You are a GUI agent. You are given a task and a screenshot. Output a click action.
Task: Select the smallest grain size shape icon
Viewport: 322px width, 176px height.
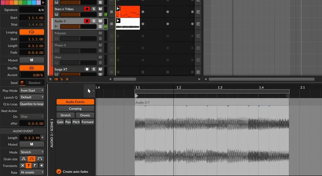pyautogui.click(x=23, y=159)
